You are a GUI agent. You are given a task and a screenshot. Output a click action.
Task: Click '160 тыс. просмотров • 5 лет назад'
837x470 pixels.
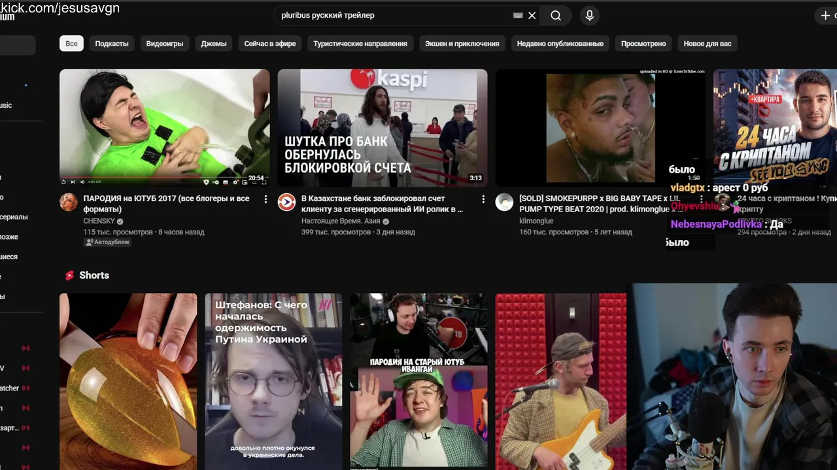tap(575, 232)
